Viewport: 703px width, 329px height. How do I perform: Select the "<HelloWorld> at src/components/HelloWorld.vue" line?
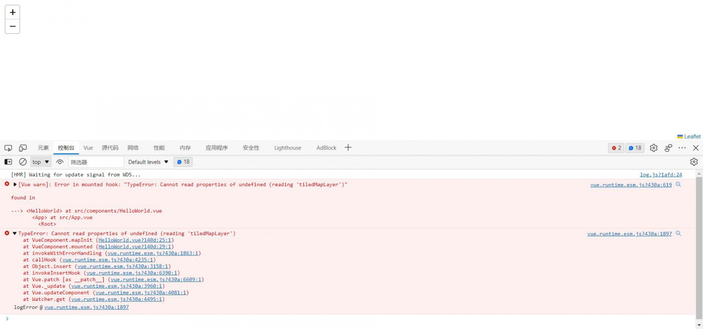click(94, 211)
